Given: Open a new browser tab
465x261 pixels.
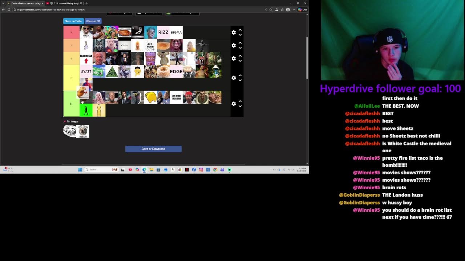Looking at the screenshot, I should pyautogui.click(x=86, y=3).
